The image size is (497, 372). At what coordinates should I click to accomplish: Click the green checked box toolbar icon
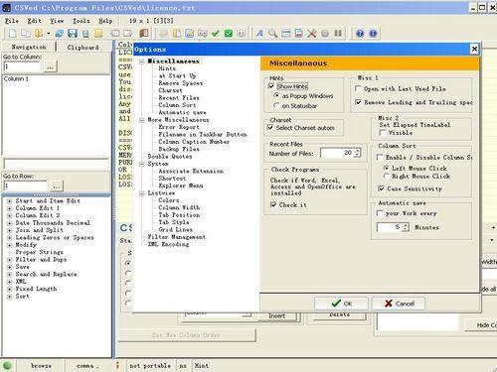pyautogui.click(x=229, y=33)
